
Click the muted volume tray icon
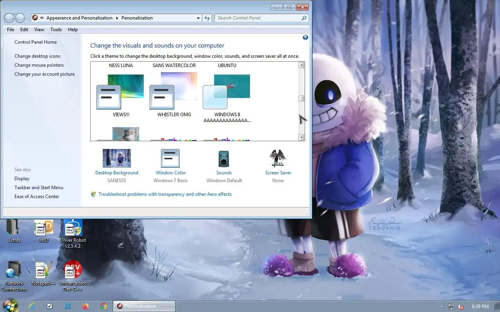[461, 307]
